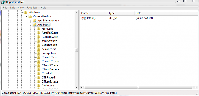Click the ConsoLC.exe folder icon
This screenshot has width=199, height=96.
[38, 57]
